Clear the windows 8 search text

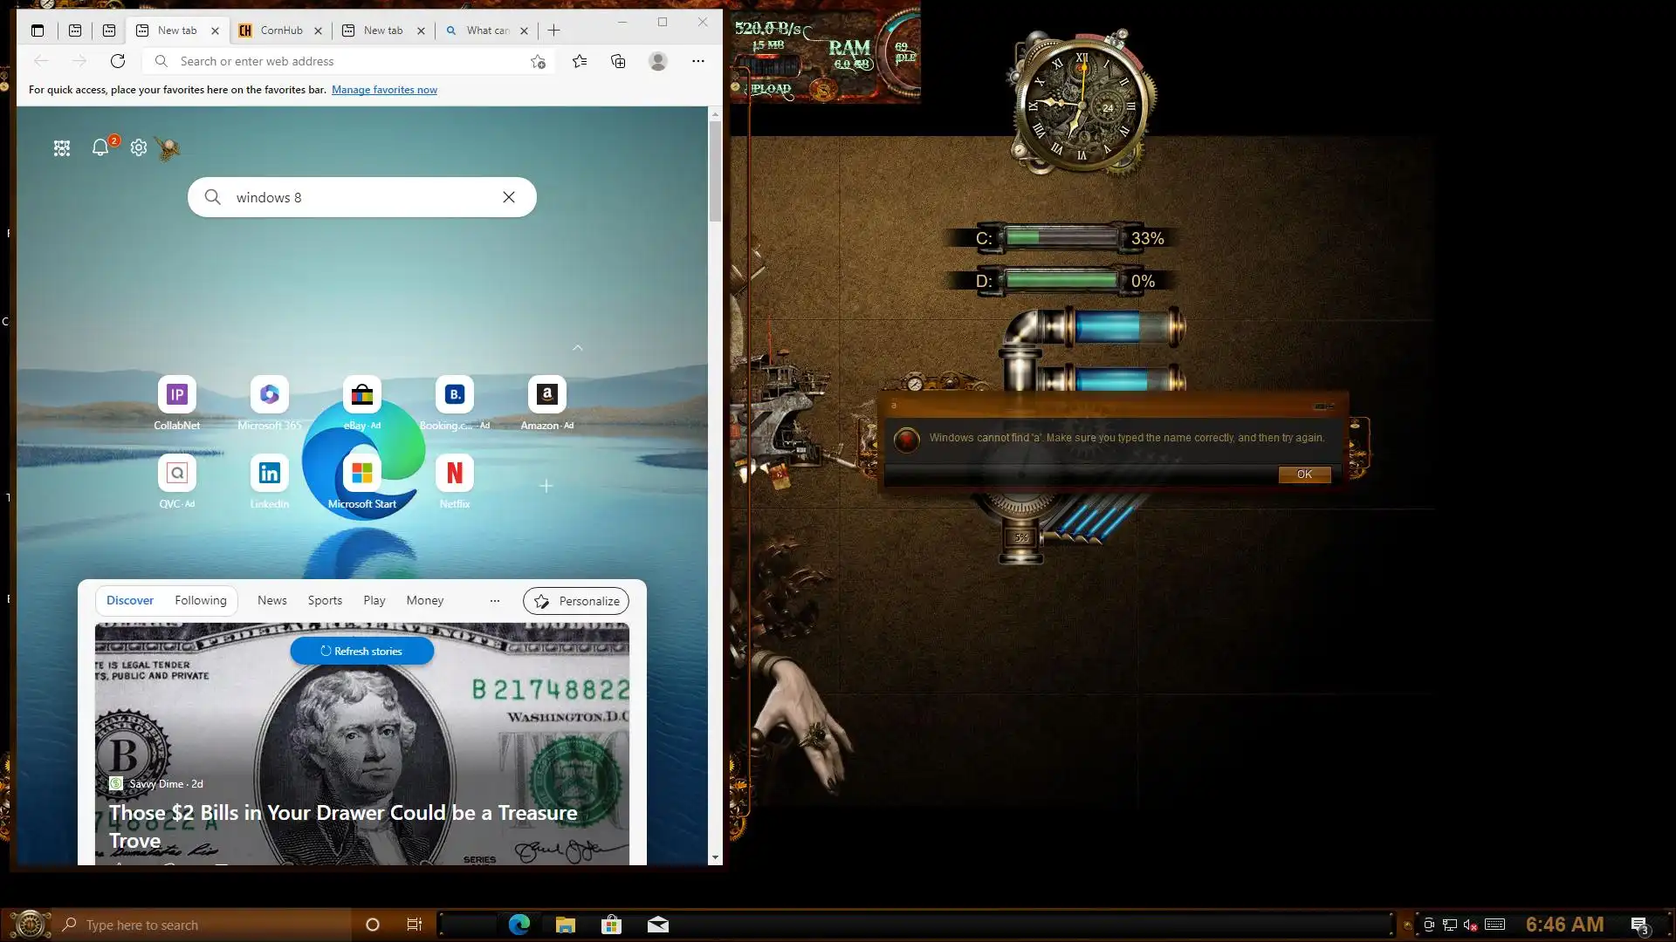point(509,197)
